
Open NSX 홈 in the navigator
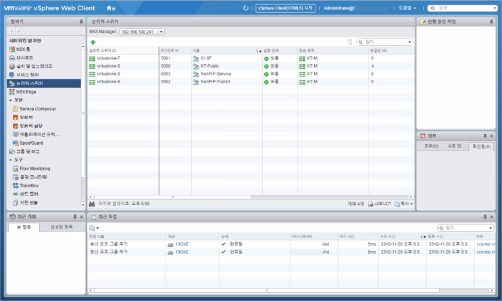tap(23, 49)
